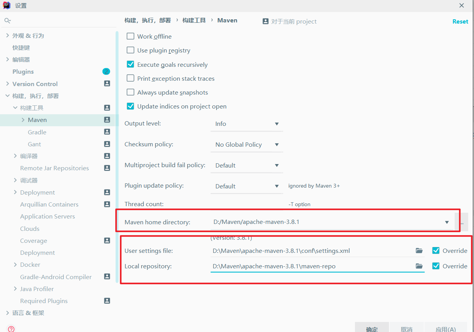
Task: Toggle Override for User settings file
Action: click(x=436, y=251)
